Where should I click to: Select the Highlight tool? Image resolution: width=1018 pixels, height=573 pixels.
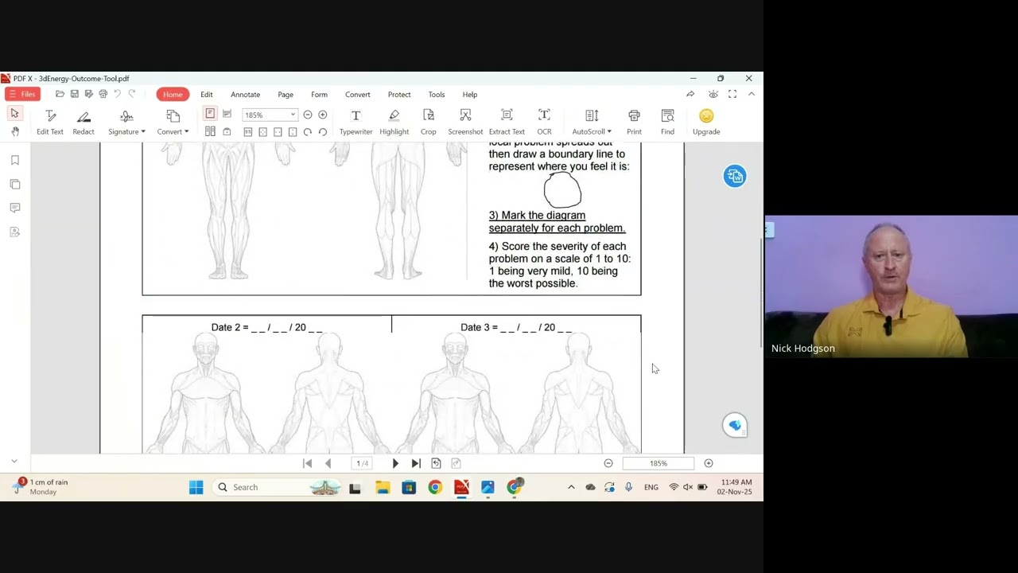[394, 123]
